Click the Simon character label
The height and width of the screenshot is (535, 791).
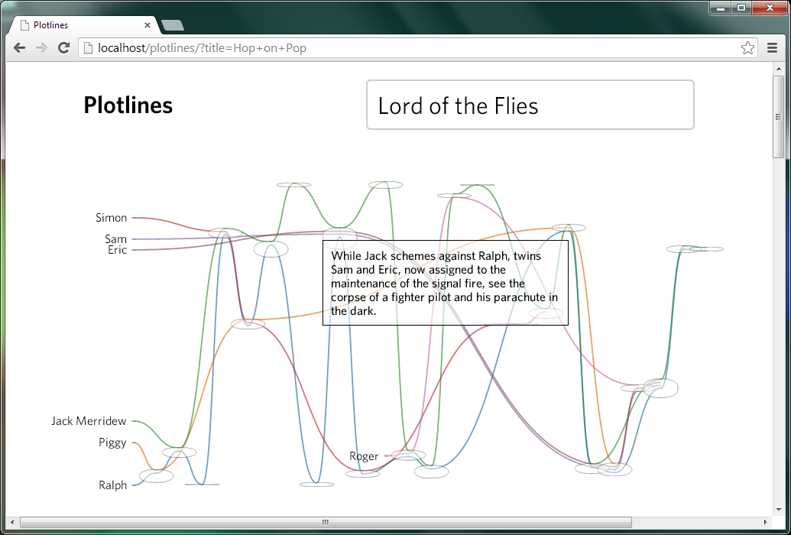click(112, 218)
